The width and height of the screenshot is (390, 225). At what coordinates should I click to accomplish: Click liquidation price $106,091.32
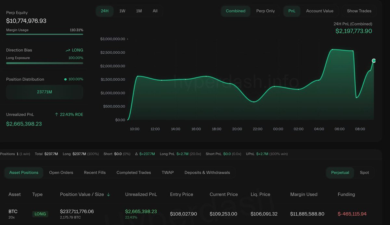[x=264, y=214]
